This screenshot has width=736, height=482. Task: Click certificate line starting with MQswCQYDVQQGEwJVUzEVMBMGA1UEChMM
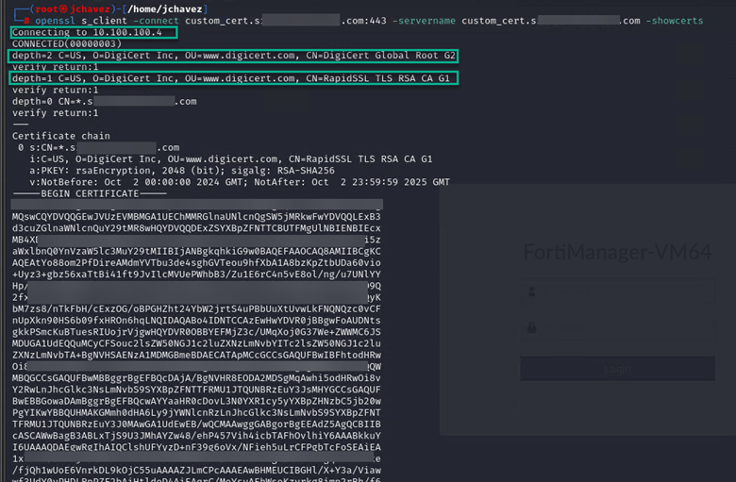[x=196, y=216]
